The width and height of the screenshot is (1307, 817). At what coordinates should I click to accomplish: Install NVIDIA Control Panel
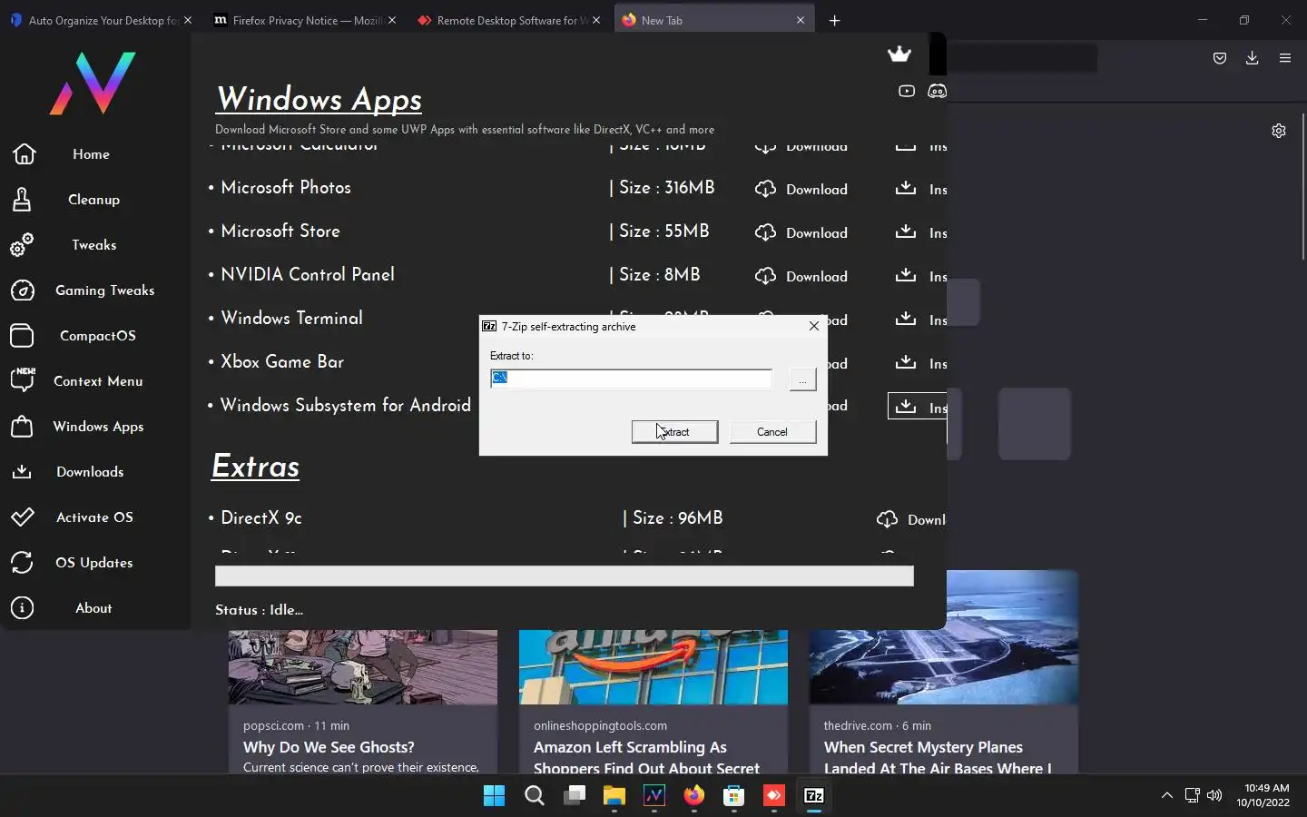click(x=920, y=276)
